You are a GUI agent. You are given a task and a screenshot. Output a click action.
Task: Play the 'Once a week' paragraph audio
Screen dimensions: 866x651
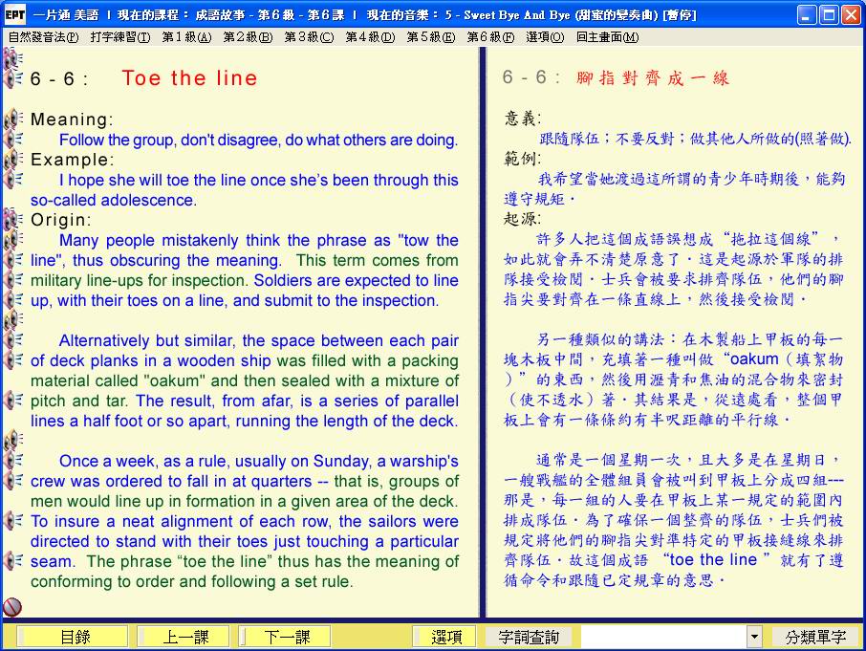pos(13,461)
